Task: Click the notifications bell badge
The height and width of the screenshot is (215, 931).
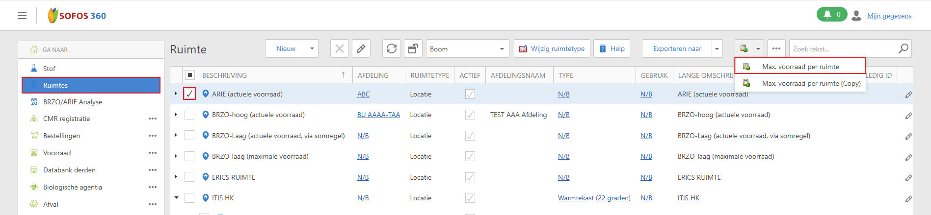Action: point(831,14)
